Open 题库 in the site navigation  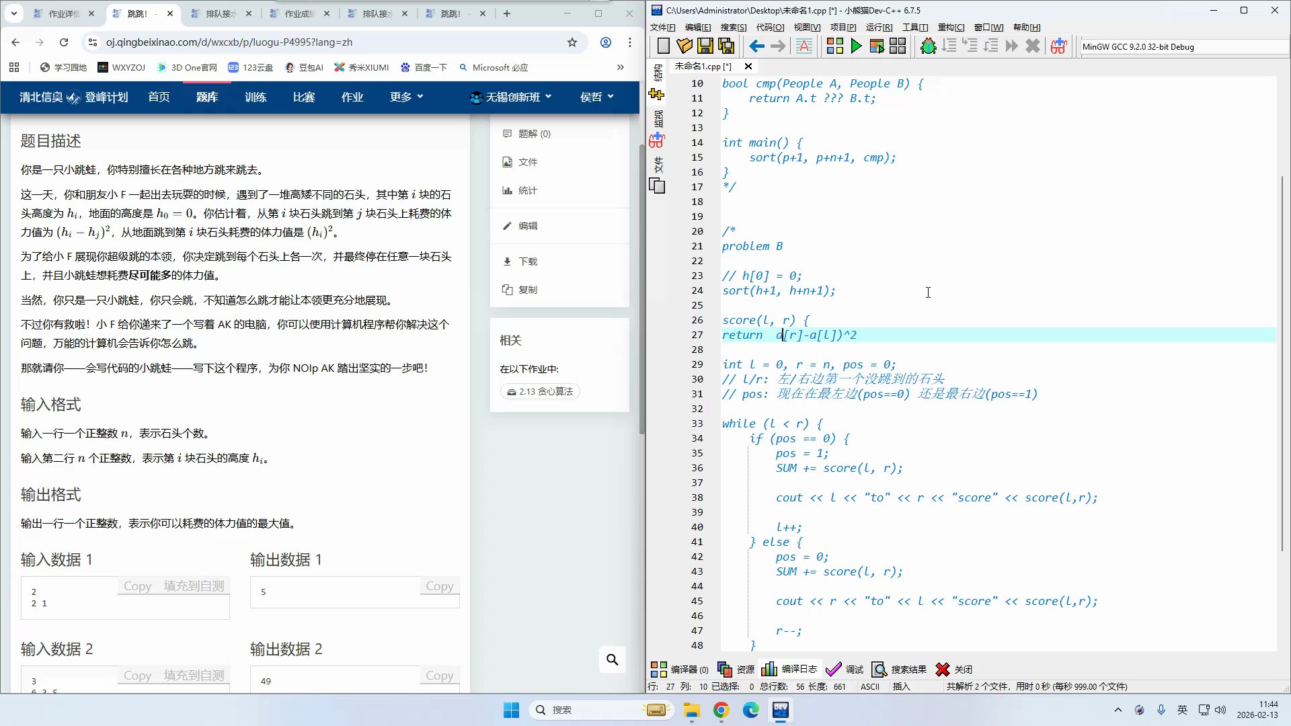click(207, 97)
